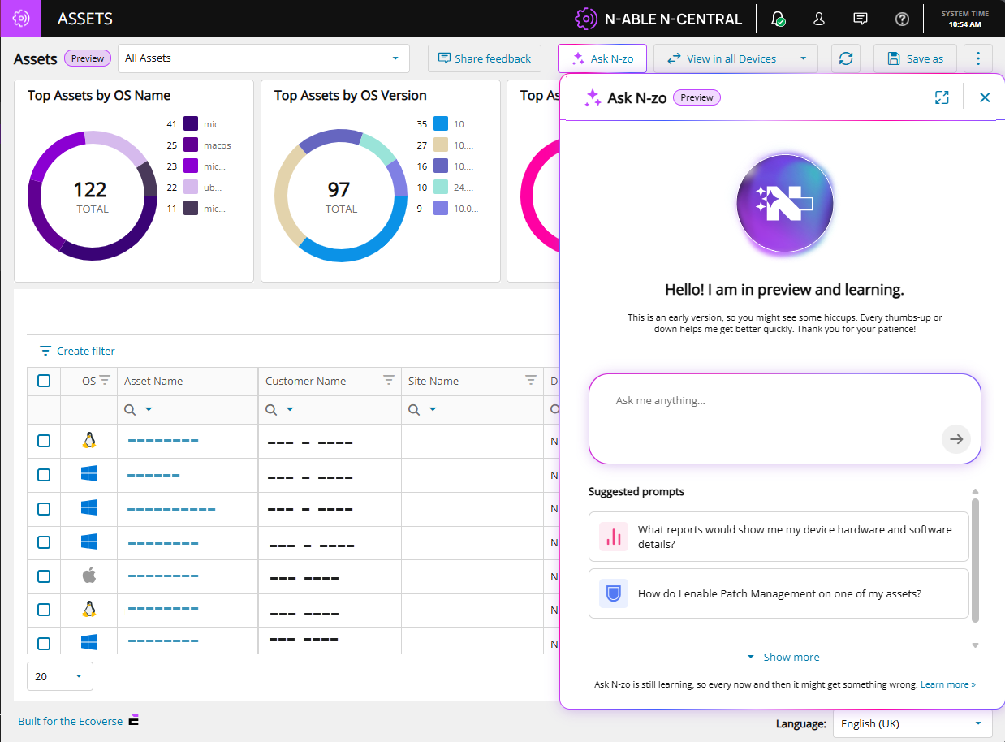Screen dimensions: 1005x742
Task: Select the macOS asset row checkbox
Action: [44, 576]
